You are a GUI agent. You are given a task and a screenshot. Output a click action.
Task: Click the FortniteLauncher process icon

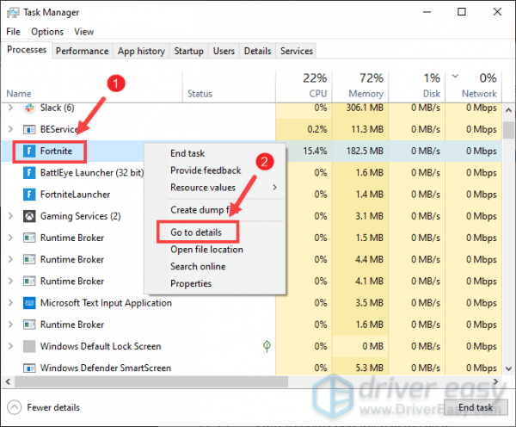coord(28,195)
